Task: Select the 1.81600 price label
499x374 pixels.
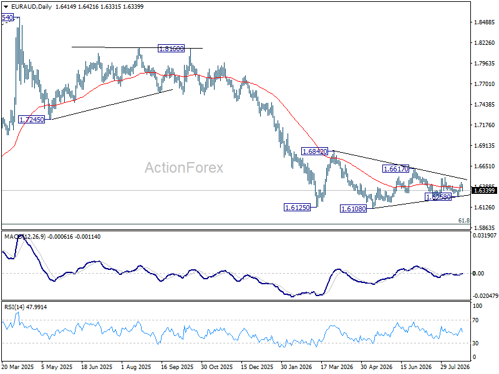Action: 171,49
